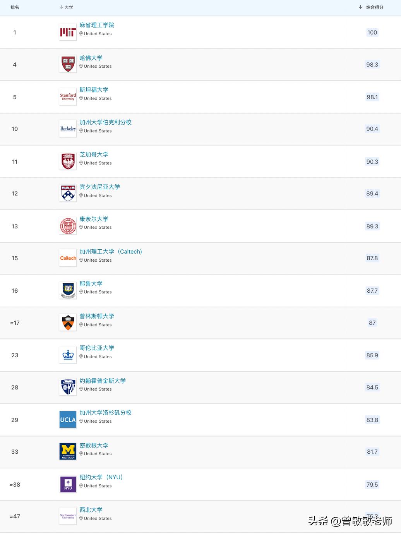Click the NYU purple logo
Image resolution: width=401 pixels, height=535 pixels.
point(68,484)
